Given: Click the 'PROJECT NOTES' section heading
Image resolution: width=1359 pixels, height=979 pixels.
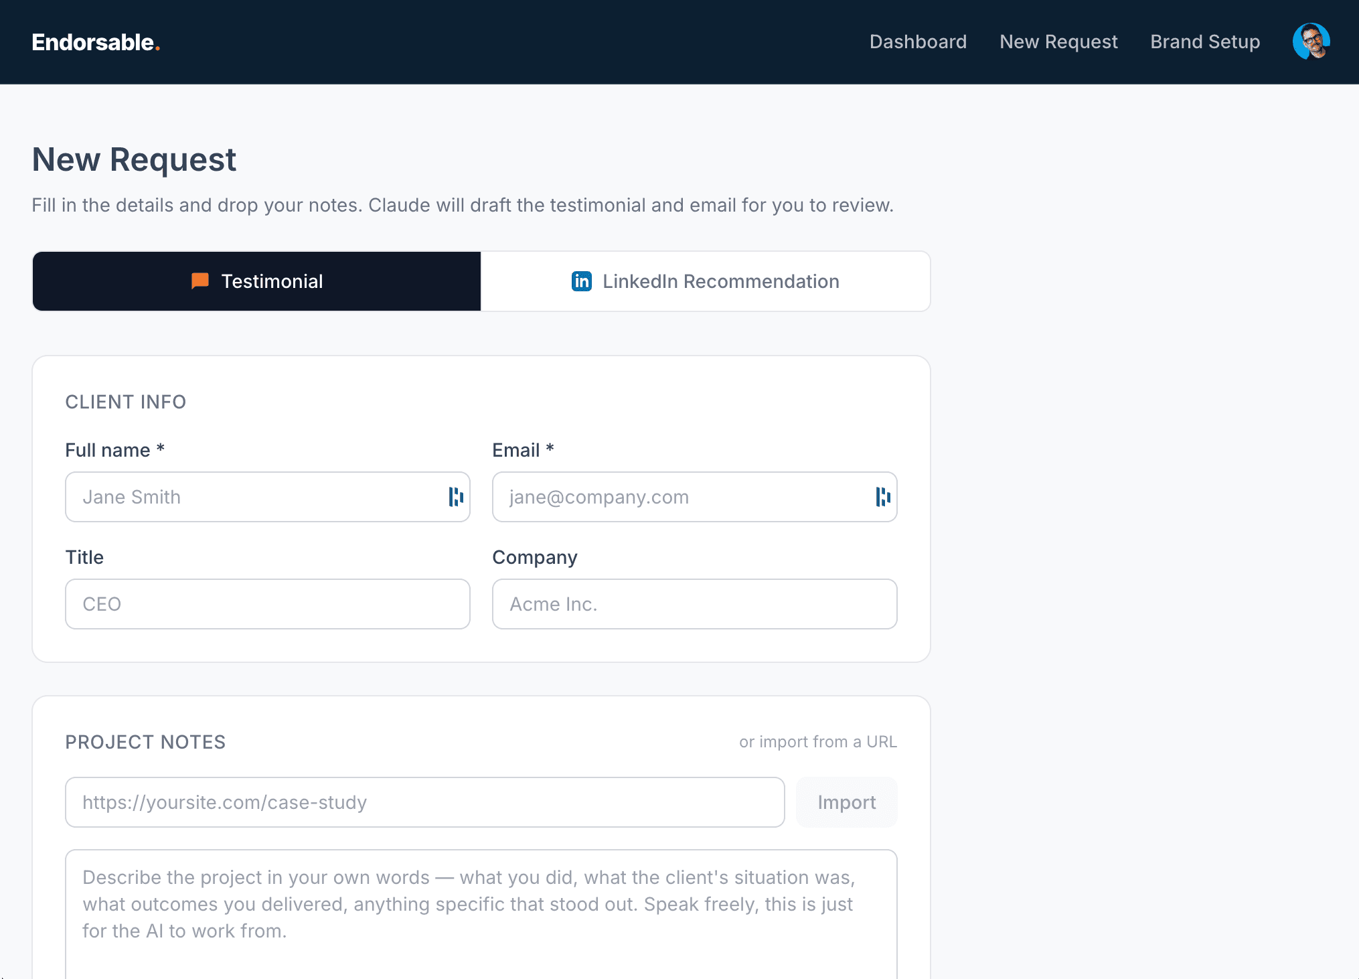Looking at the screenshot, I should [145, 742].
